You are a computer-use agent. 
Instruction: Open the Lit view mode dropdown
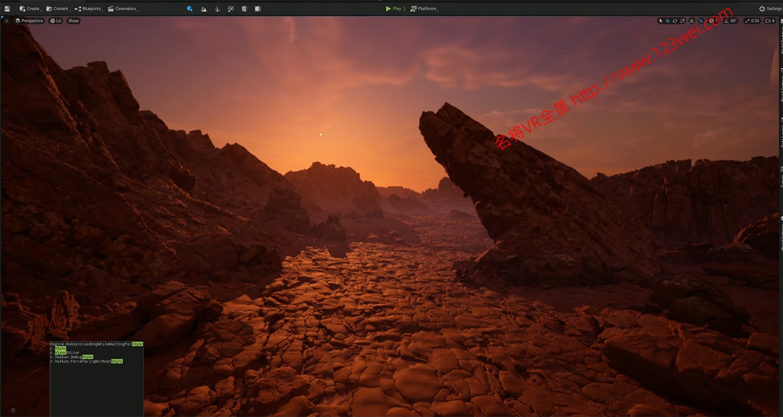(56, 21)
